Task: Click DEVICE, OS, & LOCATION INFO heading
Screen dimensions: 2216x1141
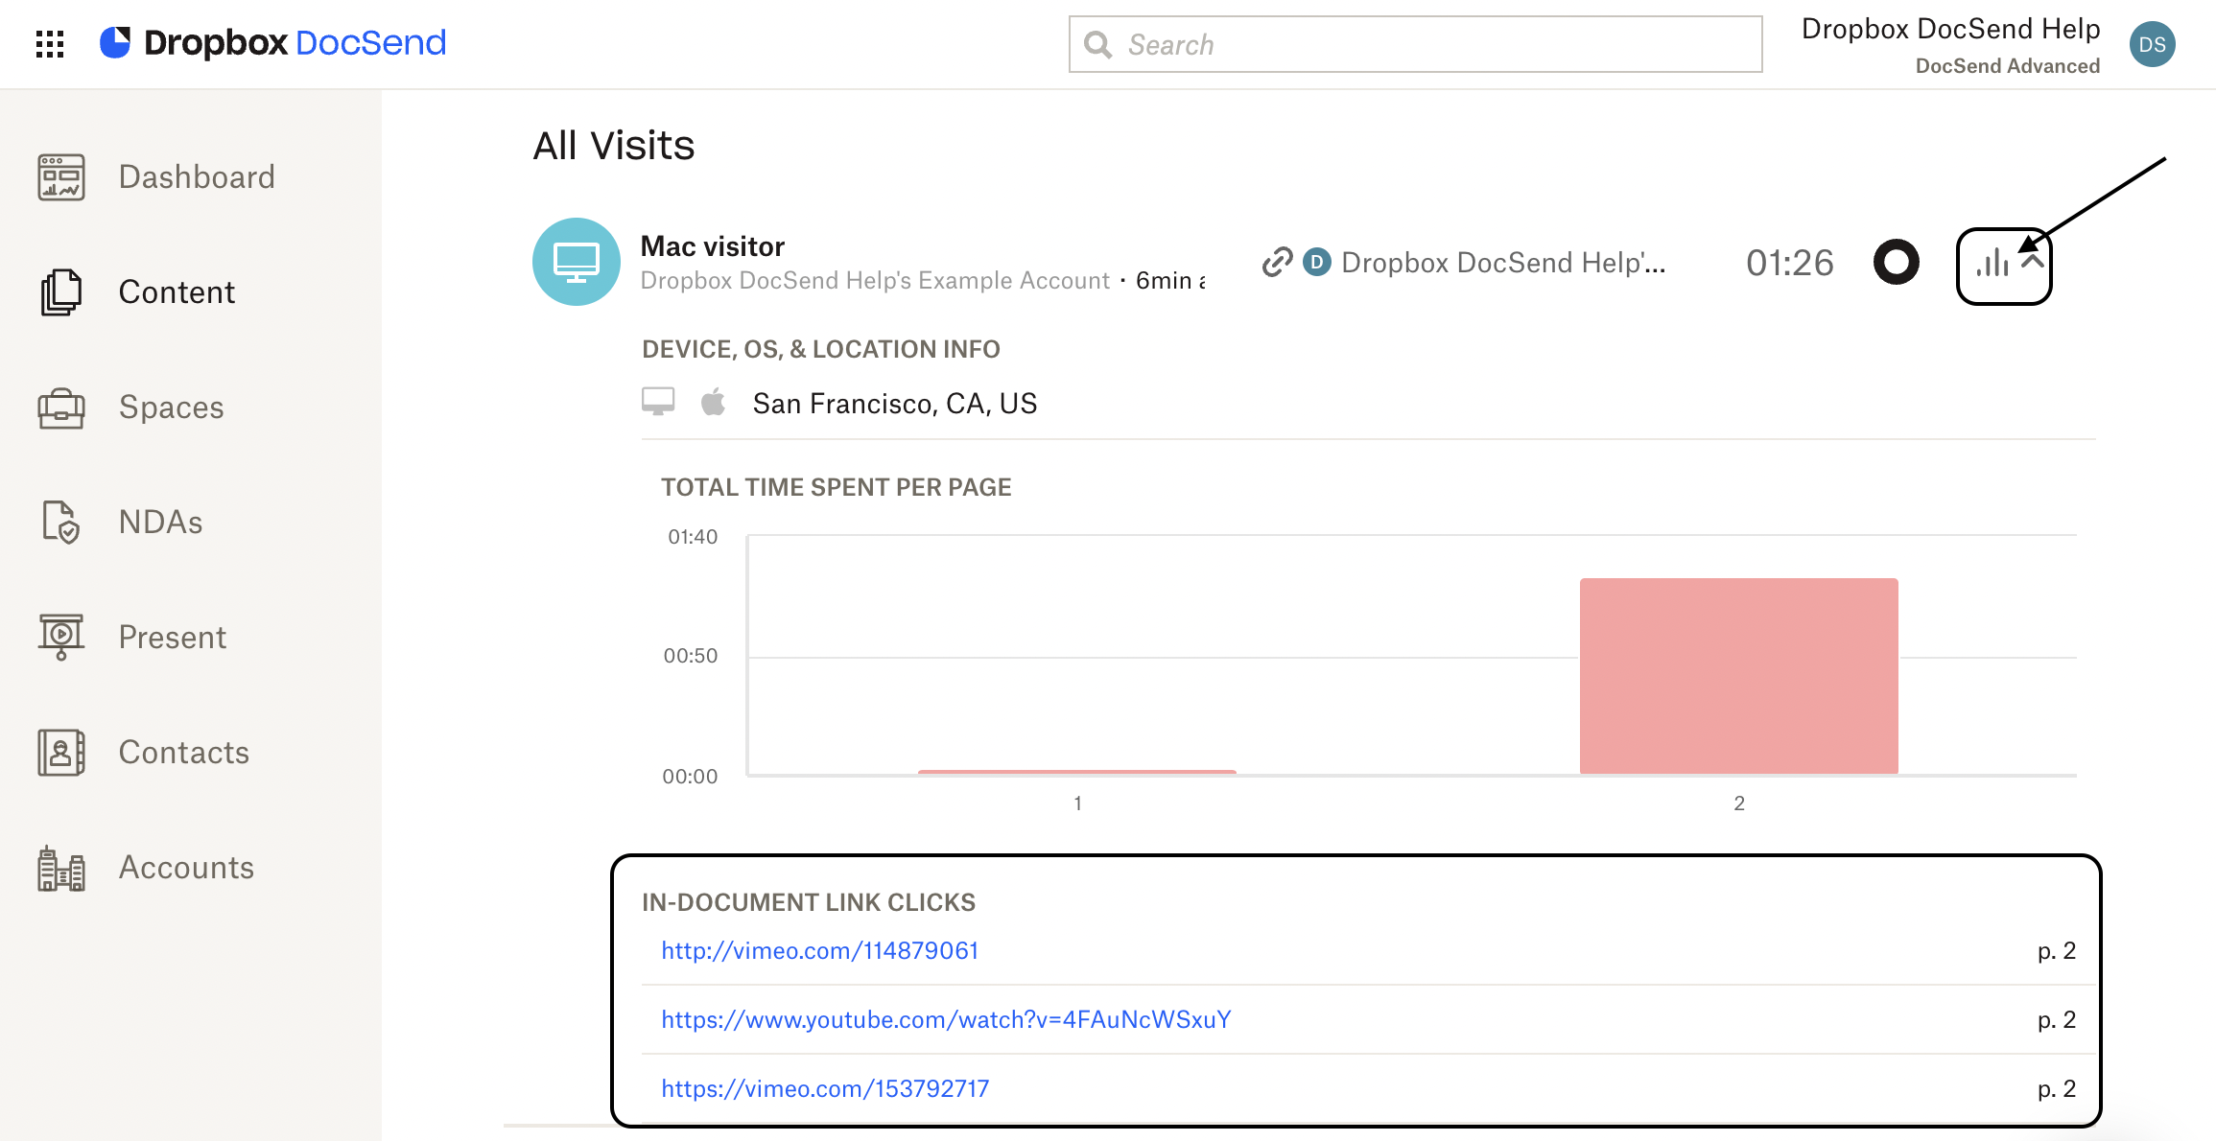Action: 821,349
